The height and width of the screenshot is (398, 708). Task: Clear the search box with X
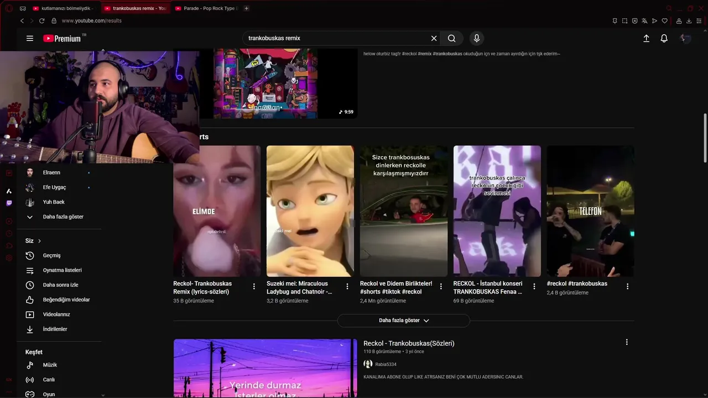coord(434,38)
